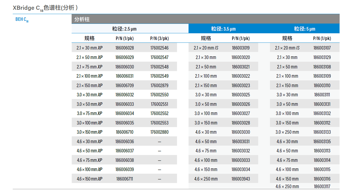The image size is (341, 190).
Task: Select part number 176002549
Action: (x=160, y=76)
